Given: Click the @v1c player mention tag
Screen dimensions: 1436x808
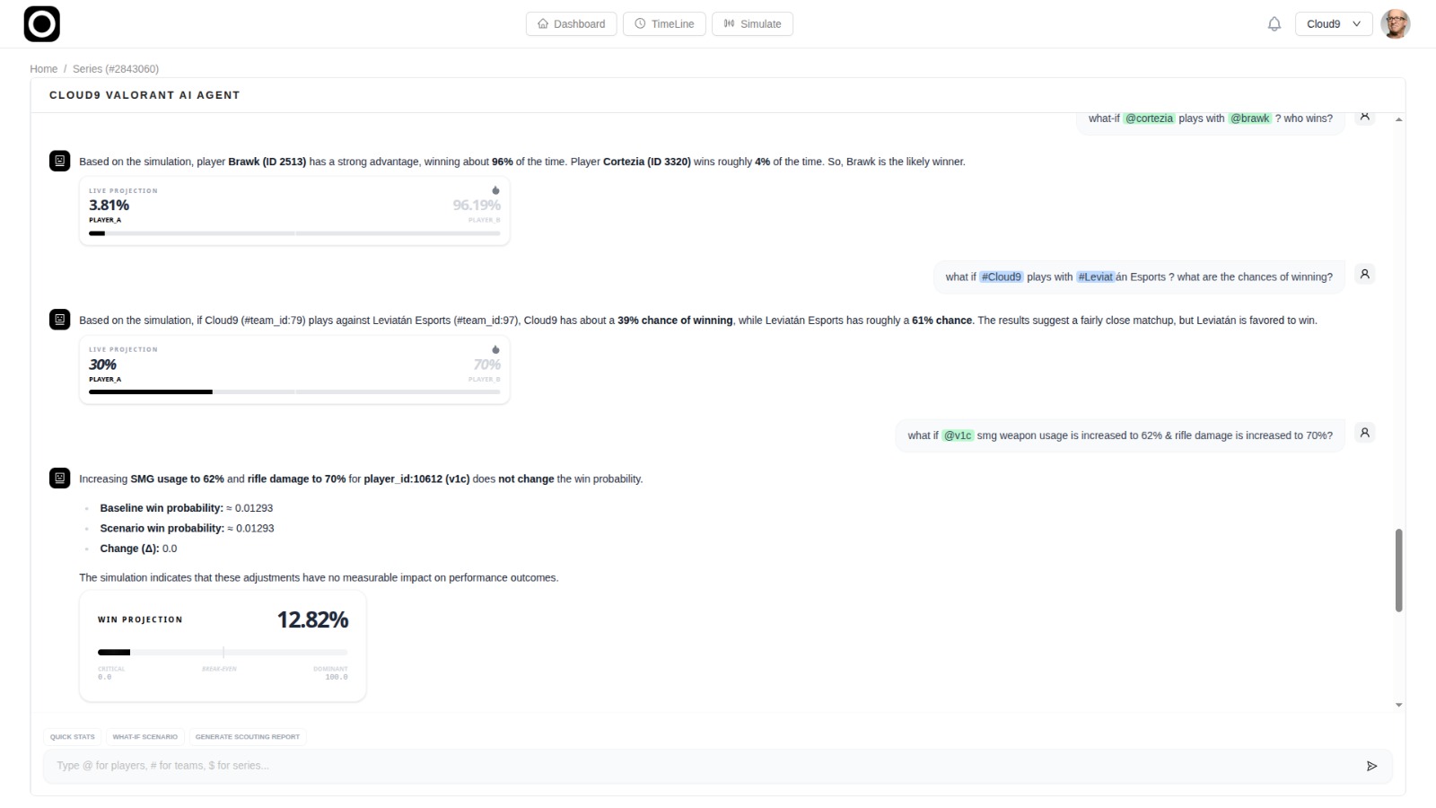Looking at the screenshot, I should [x=958, y=435].
